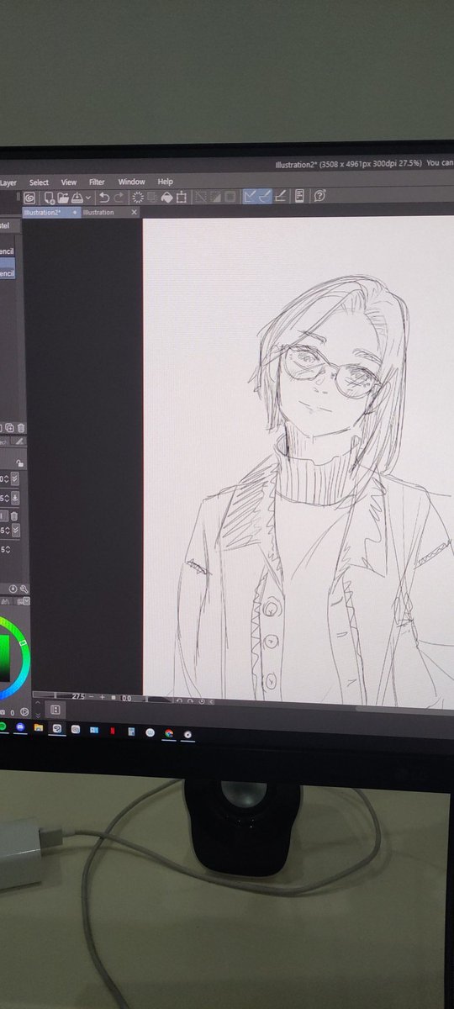Open the View menu

(69, 182)
